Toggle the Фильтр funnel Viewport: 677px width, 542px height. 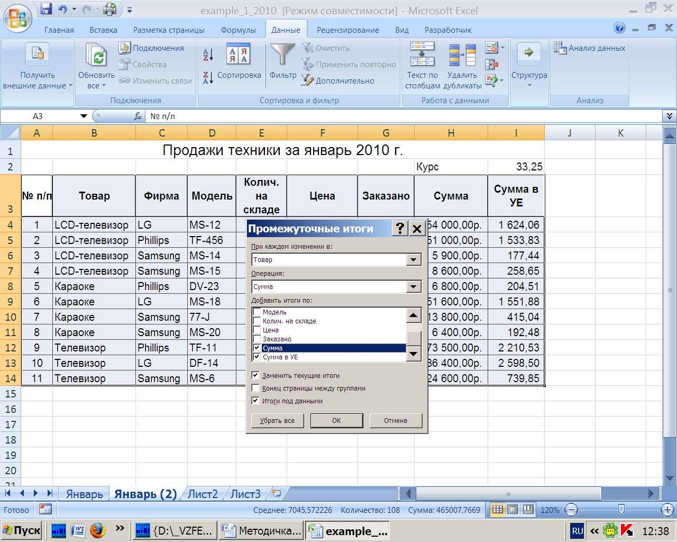tap(283, 61)
